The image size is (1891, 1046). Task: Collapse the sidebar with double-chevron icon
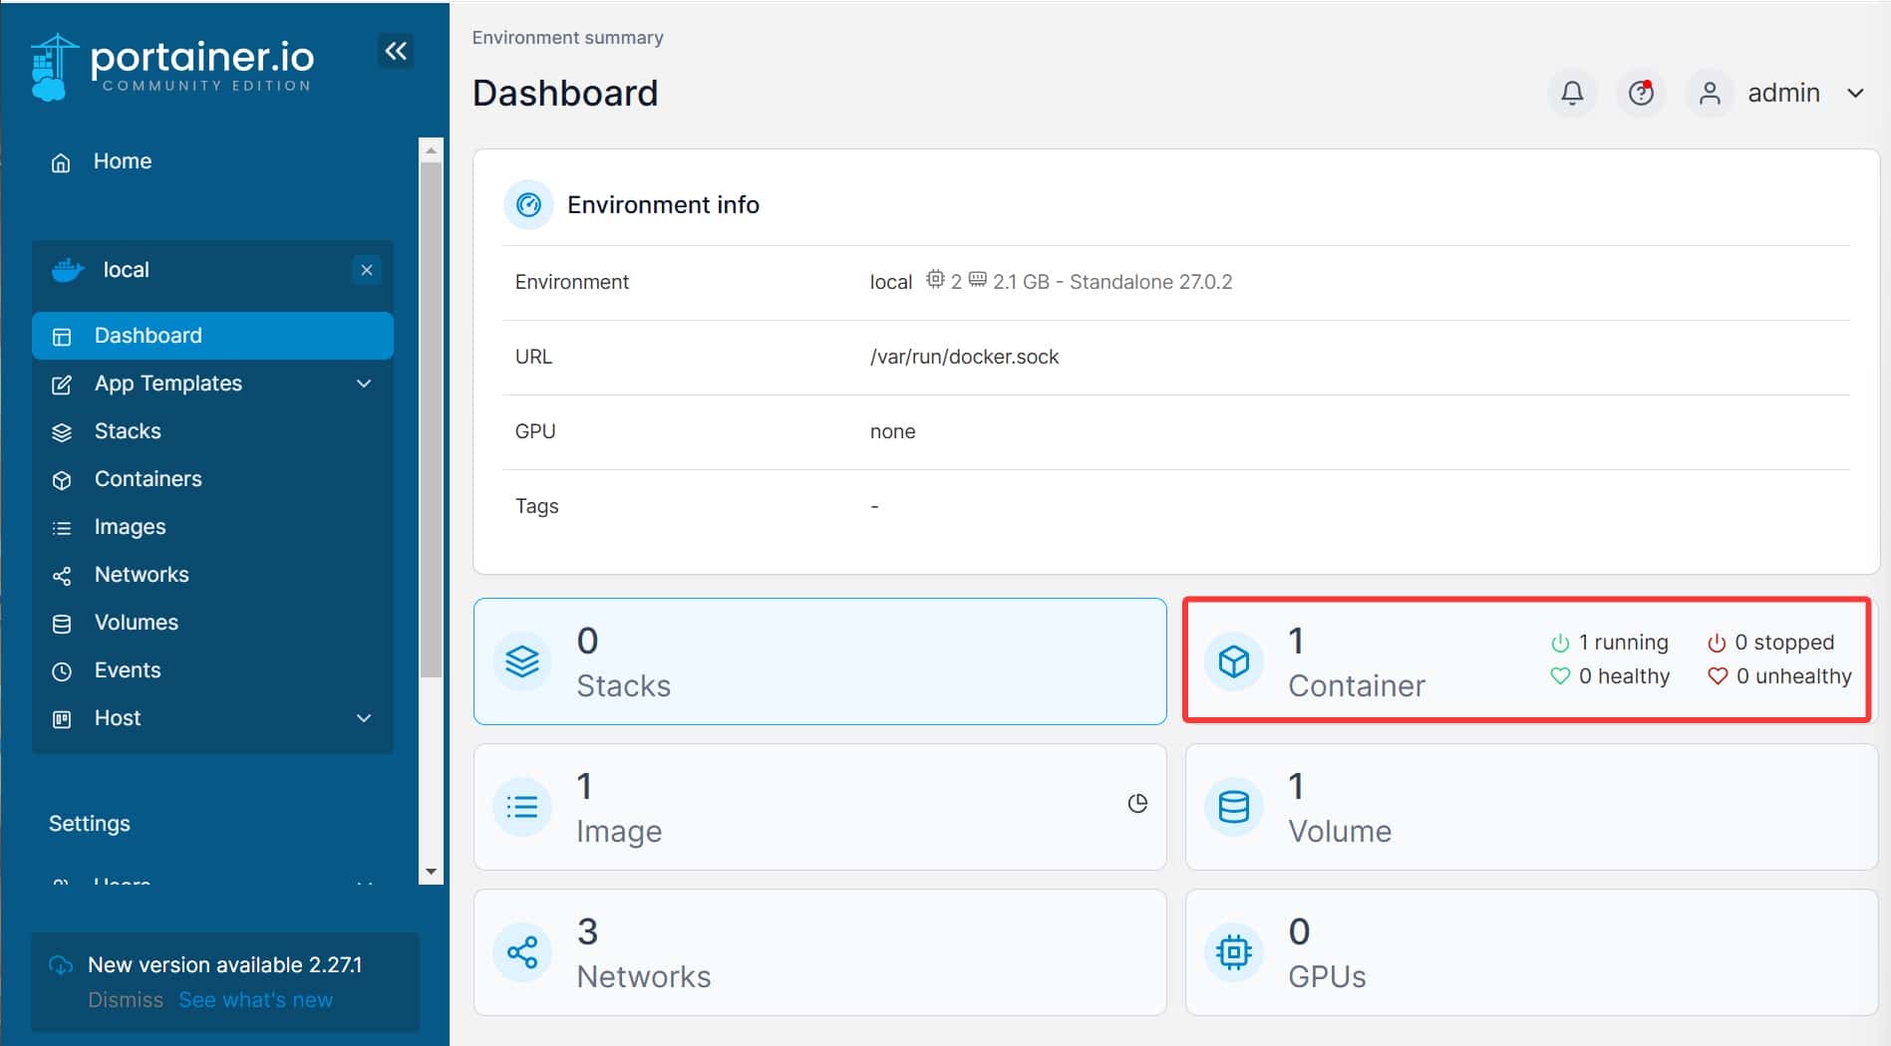click(396, 51)
